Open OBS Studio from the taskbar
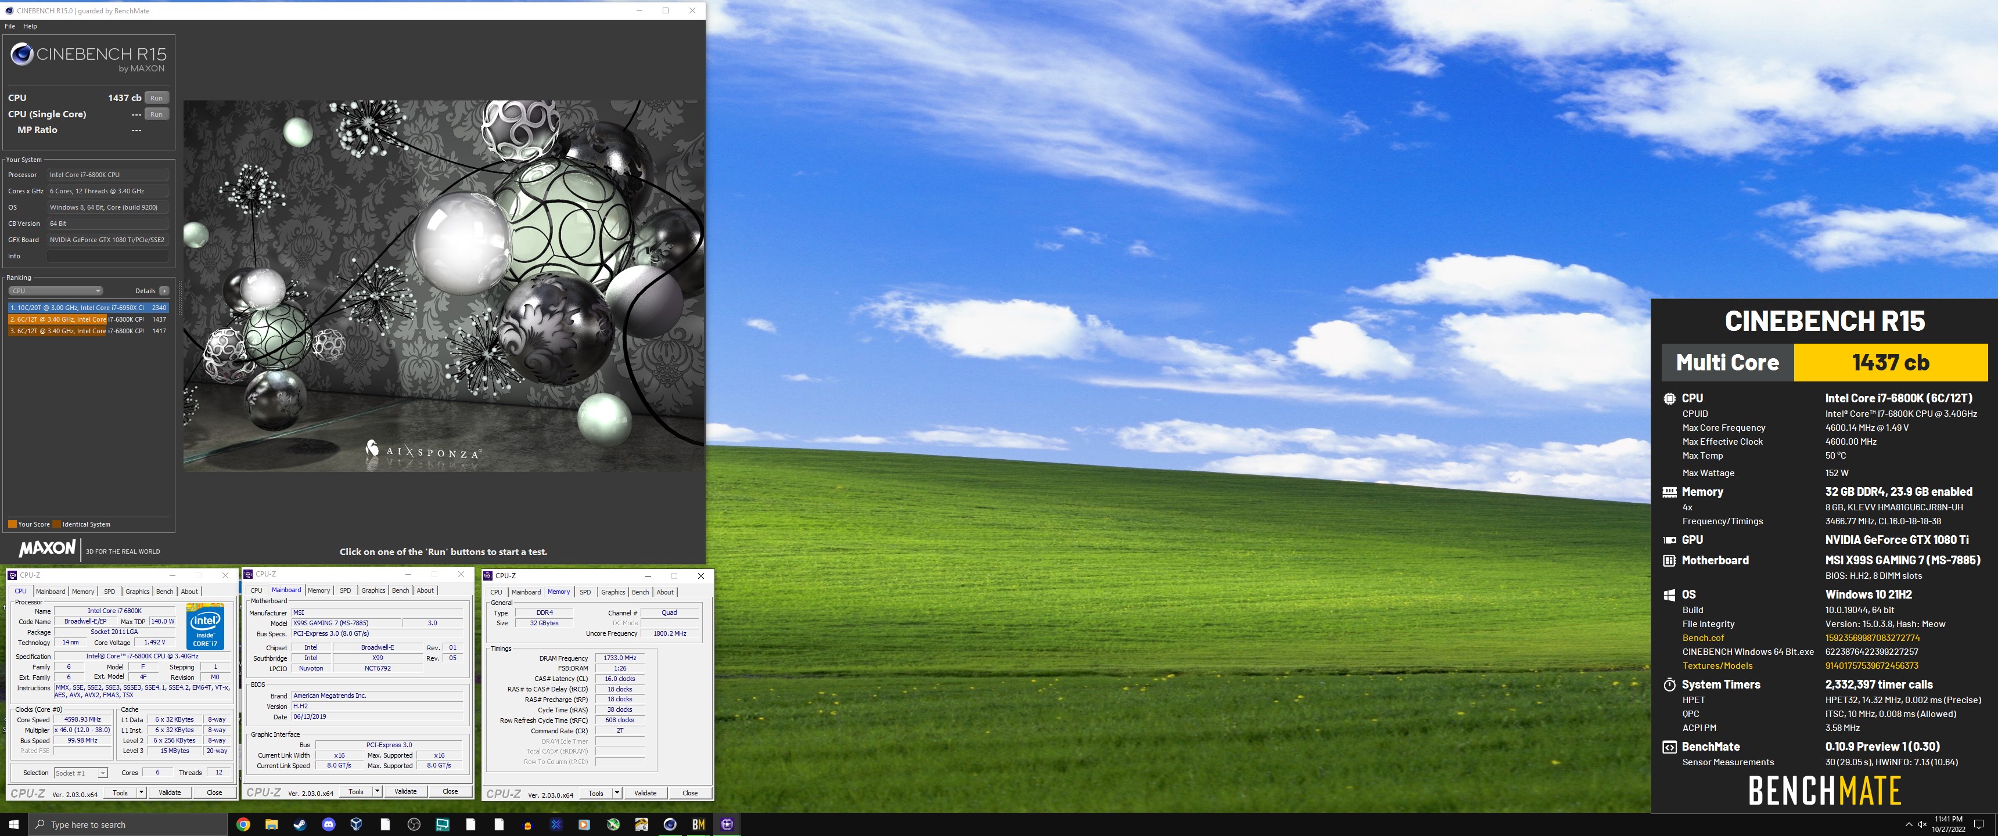The image size is (1998, 836). 414,824
